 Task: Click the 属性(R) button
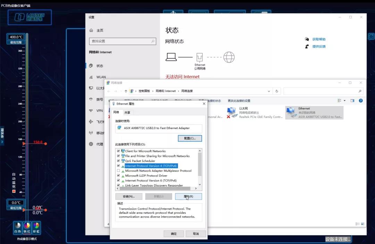point(189,196)
